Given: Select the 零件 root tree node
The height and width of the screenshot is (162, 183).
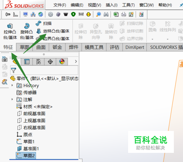Looking at the screenshot, I should [44, 79].
